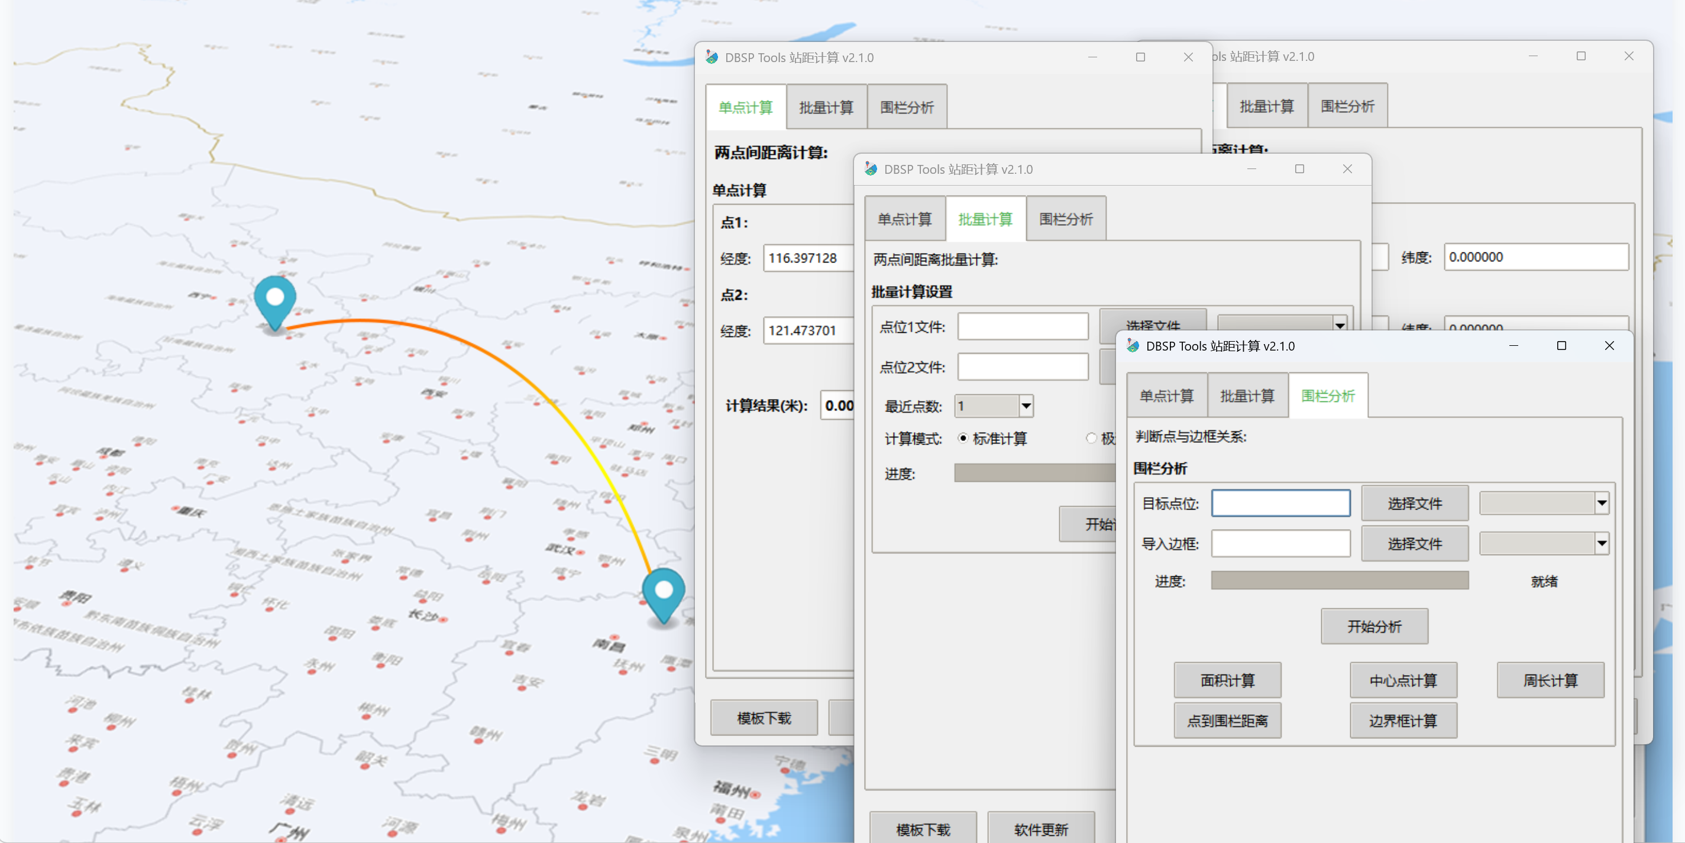The image size is (1685, 843).
Task: Switch to the 围栏分析 tab
Action: point(1328,395)
